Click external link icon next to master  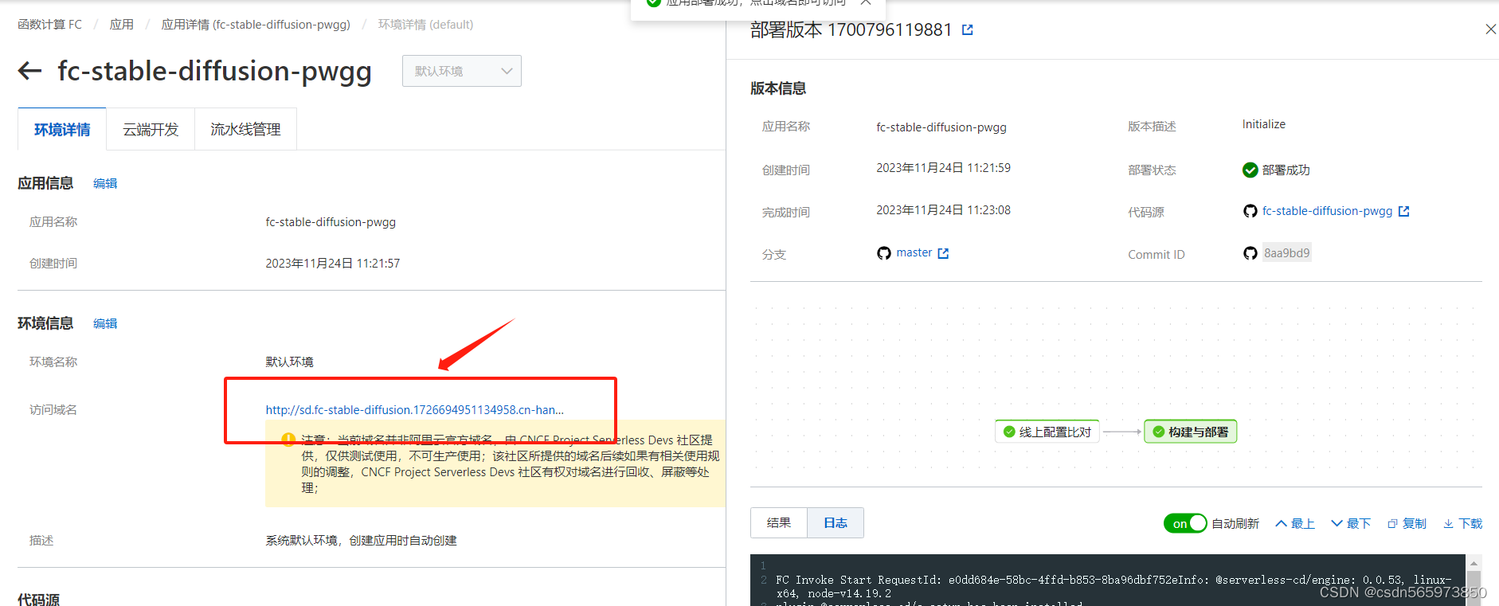(x=944, y=253)
